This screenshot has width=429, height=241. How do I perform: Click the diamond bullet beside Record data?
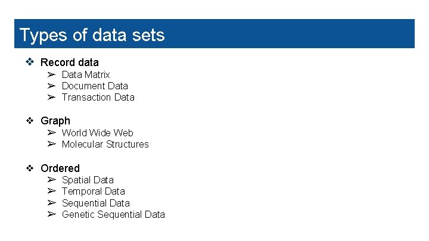click(x=30, y=62)
